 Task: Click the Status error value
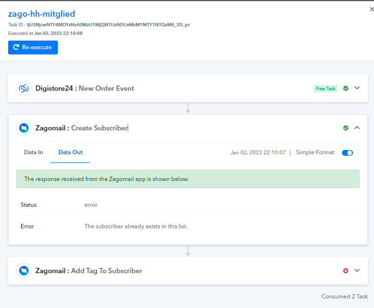point(91,205)
